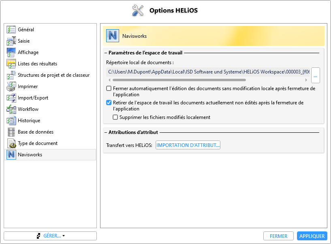Select Structures de projet et de classeur
The width and height of the screenshot is (331, 244).
(53, 75)
